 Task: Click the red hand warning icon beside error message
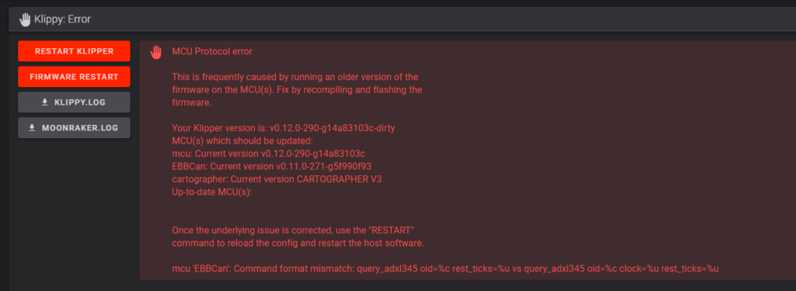[156, 51]
